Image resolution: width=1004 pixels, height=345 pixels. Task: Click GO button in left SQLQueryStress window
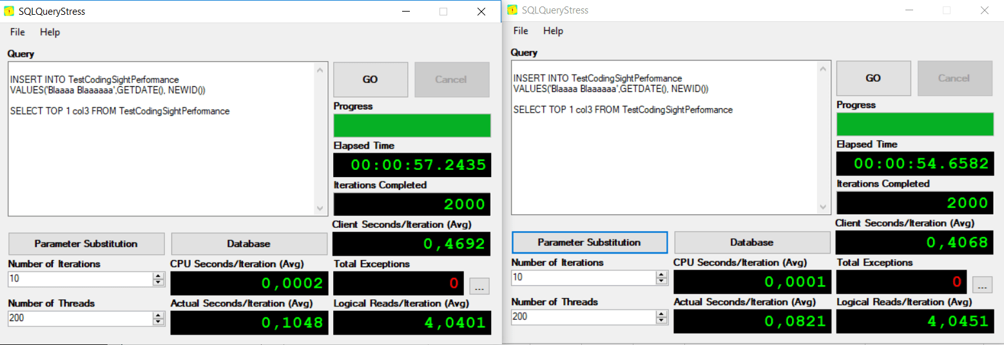pos(371,79)
